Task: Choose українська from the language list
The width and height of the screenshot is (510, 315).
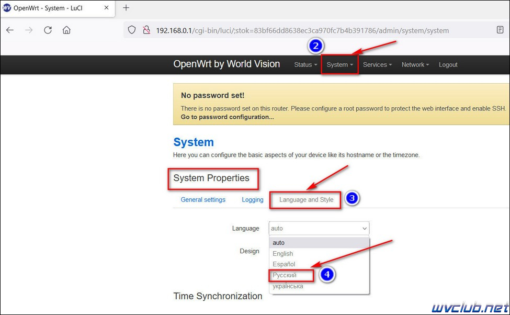Action: [x=319, y=286]
